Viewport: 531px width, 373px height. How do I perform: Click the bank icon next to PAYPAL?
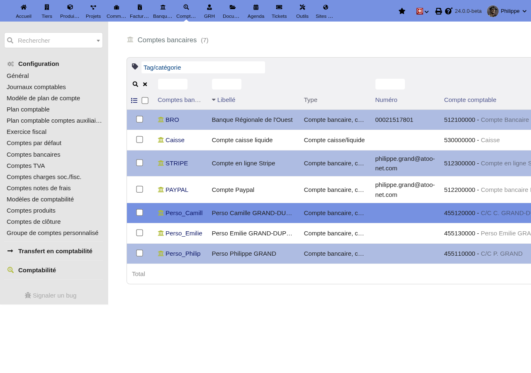click(161, 190)
